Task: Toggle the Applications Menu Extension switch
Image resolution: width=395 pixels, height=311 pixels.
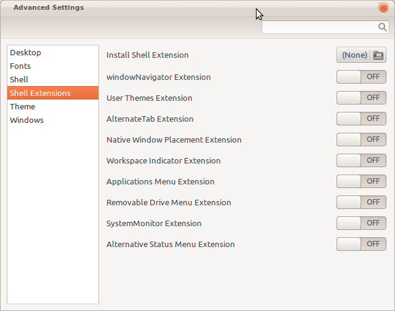Action: pos(361,181)
